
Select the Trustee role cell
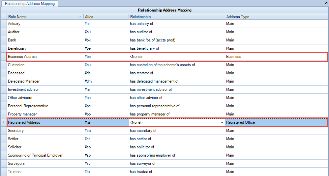coord(45,172)
